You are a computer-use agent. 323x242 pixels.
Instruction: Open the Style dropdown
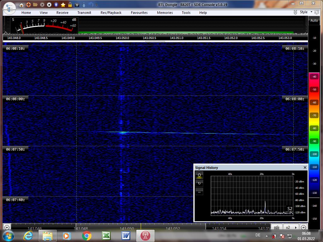click(x=306, y=12)
